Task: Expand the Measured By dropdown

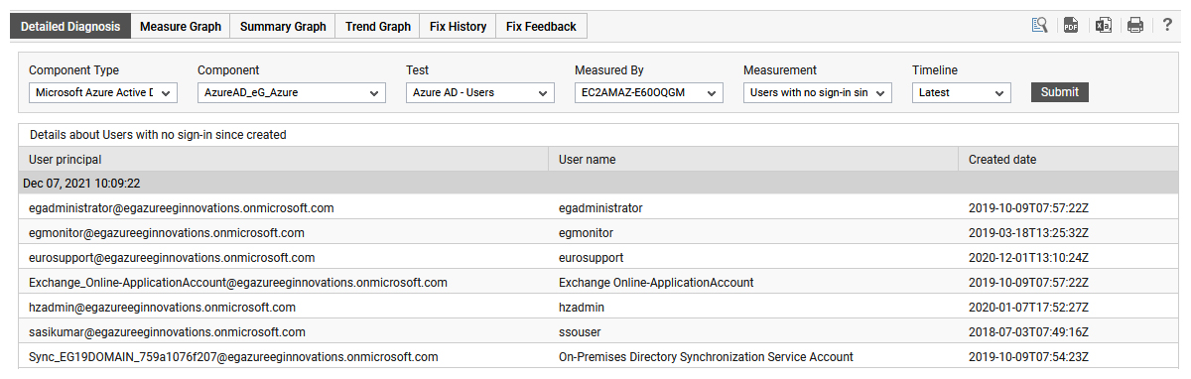Action: (649, 92)
